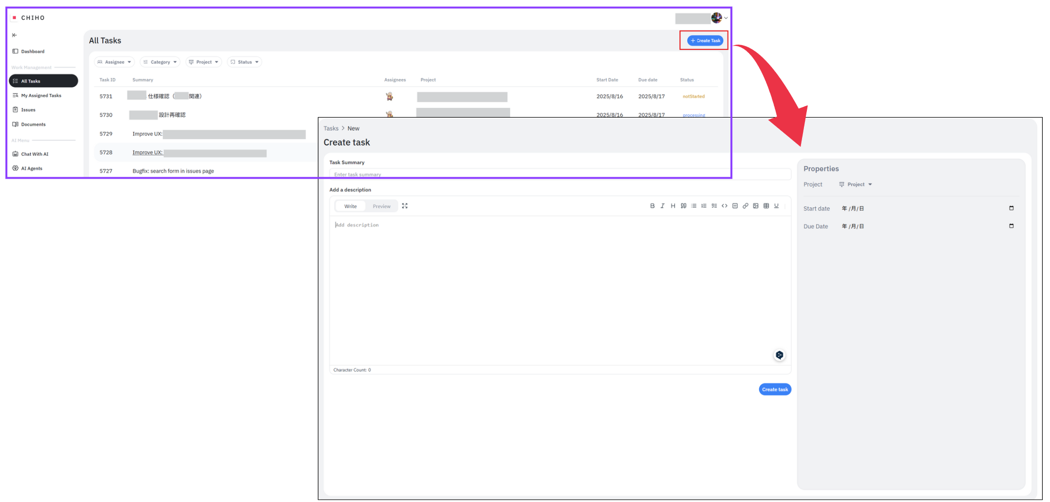The image size is (1050, 502).
Task: Click the insert image icon
Action: [x=756, y=206]
